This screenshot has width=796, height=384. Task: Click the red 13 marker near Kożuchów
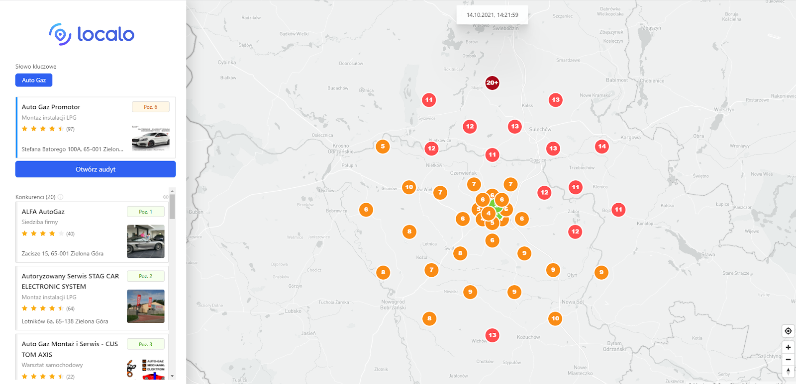click(x=492, y=335)
